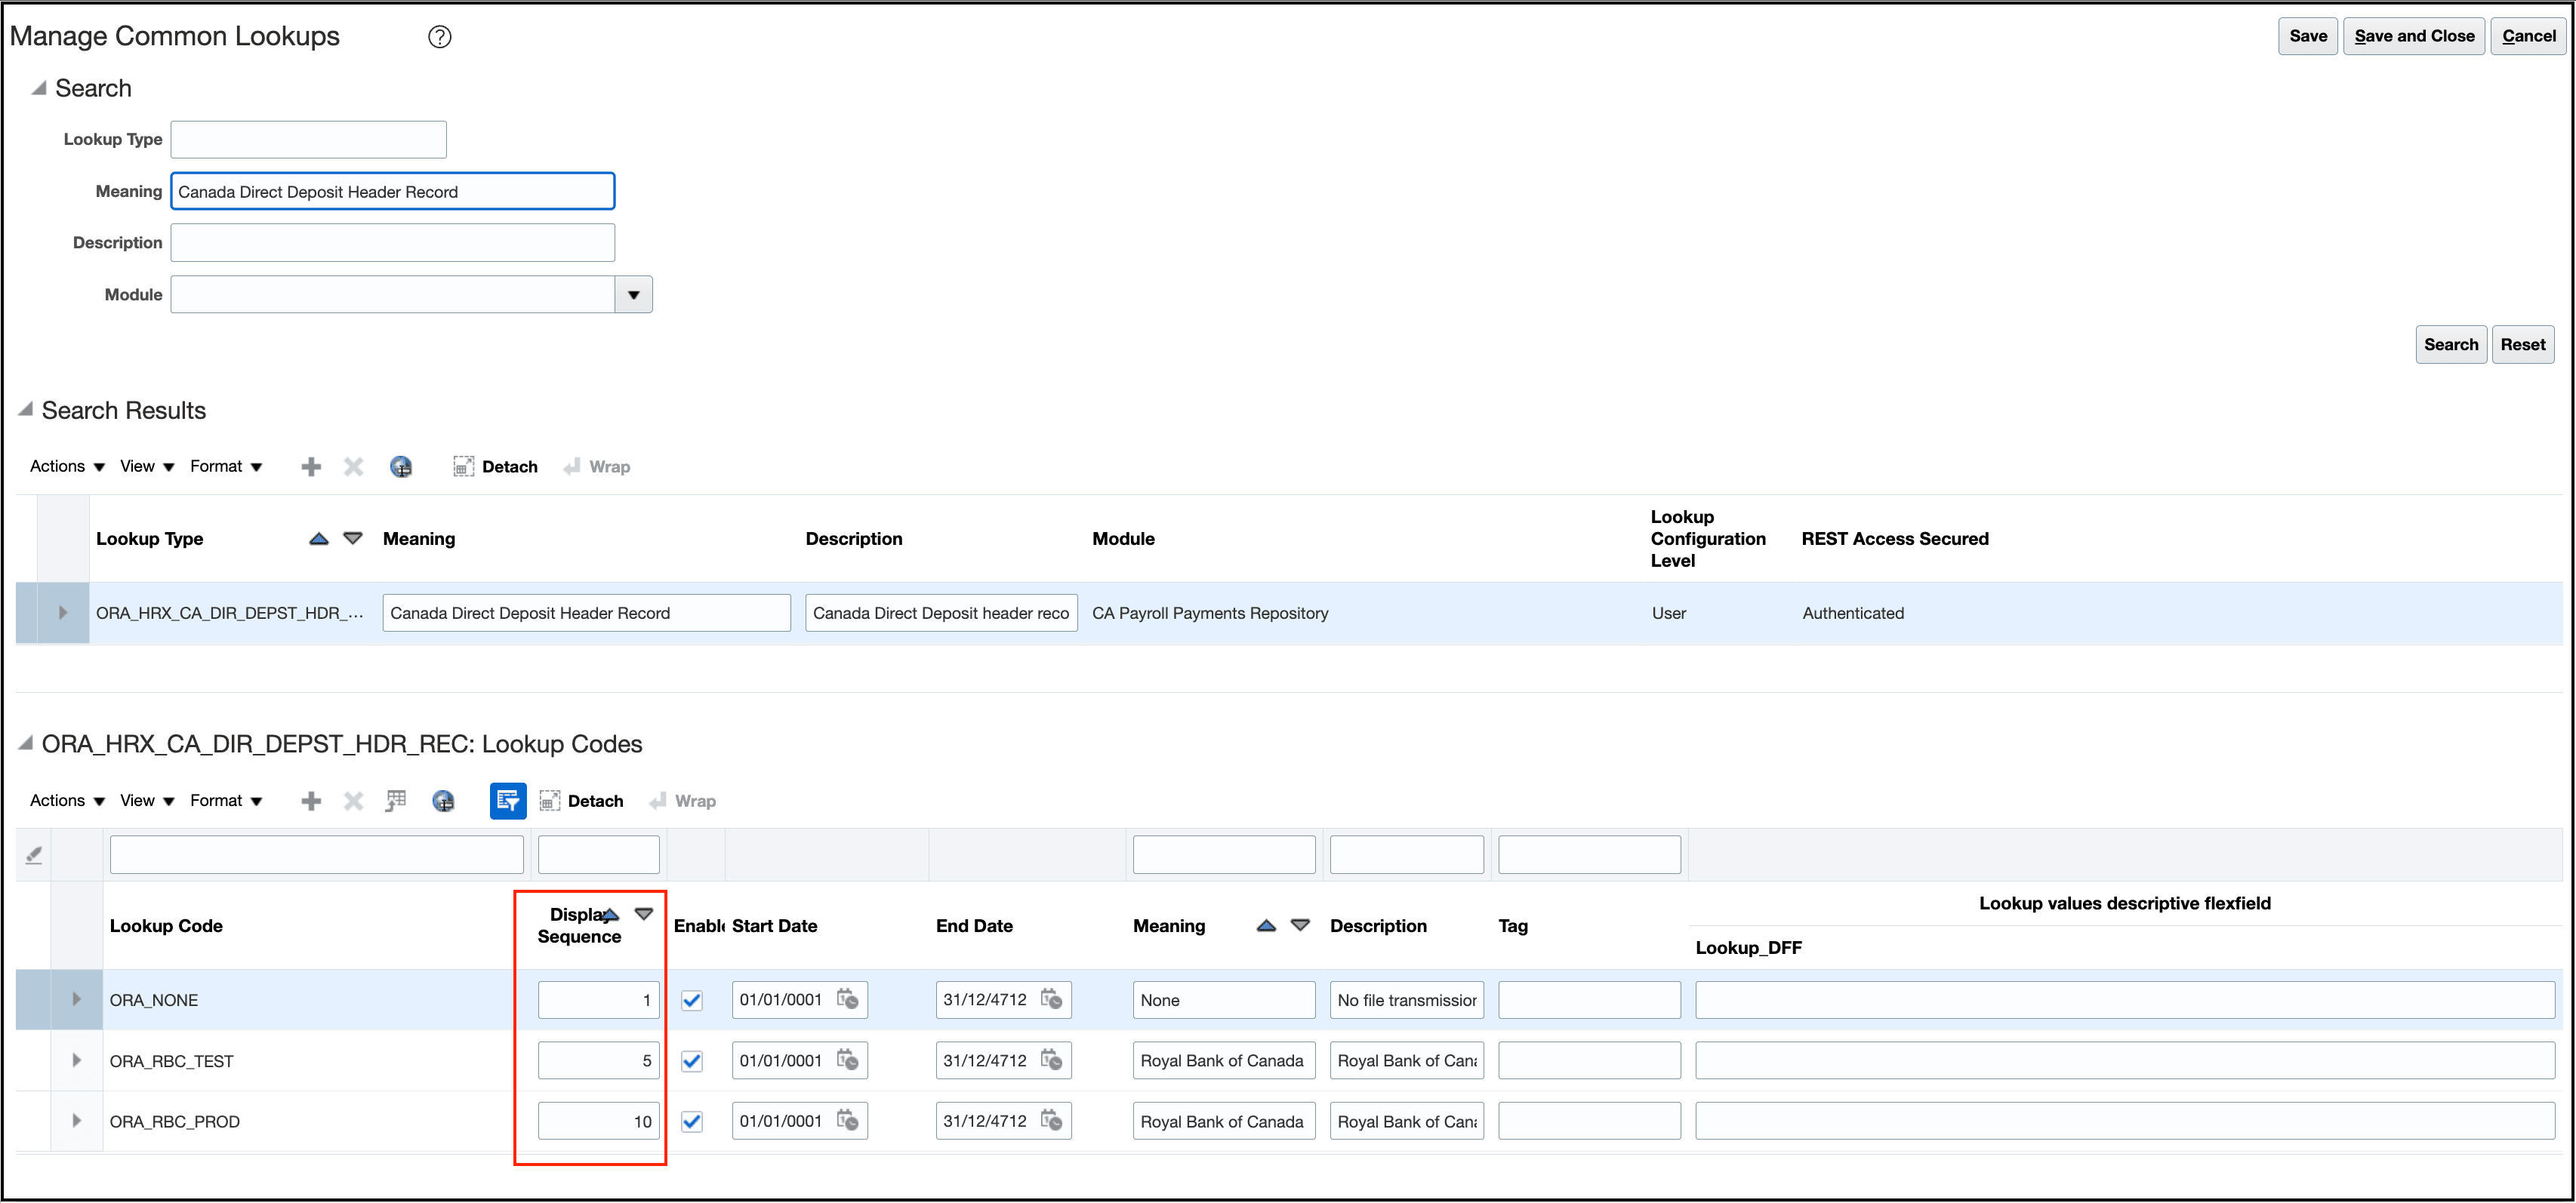Sort Lookup Type descending

click(x=353, y=539)
